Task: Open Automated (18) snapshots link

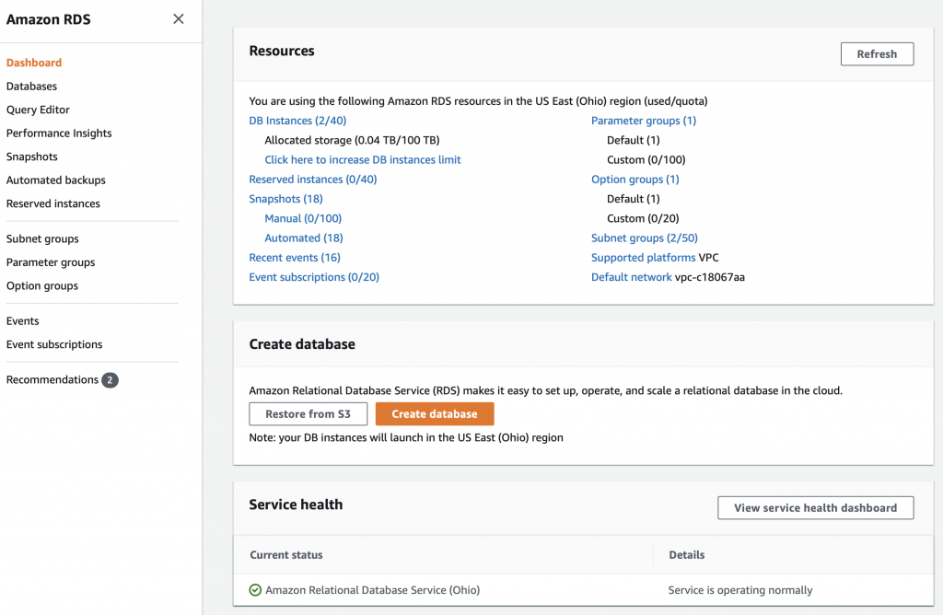Action: tap(304, 238)
